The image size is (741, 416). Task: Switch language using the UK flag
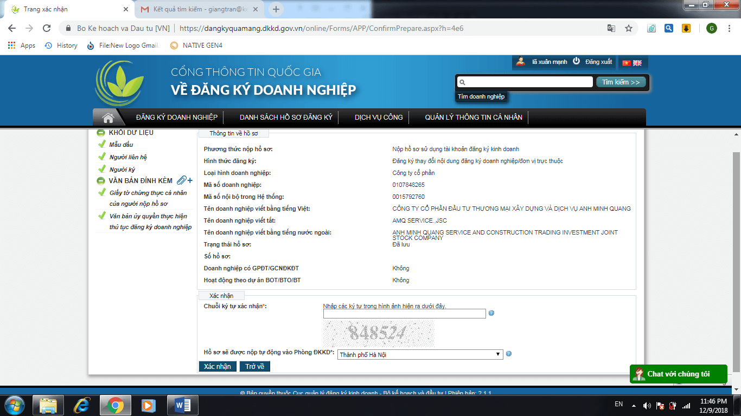637,63
